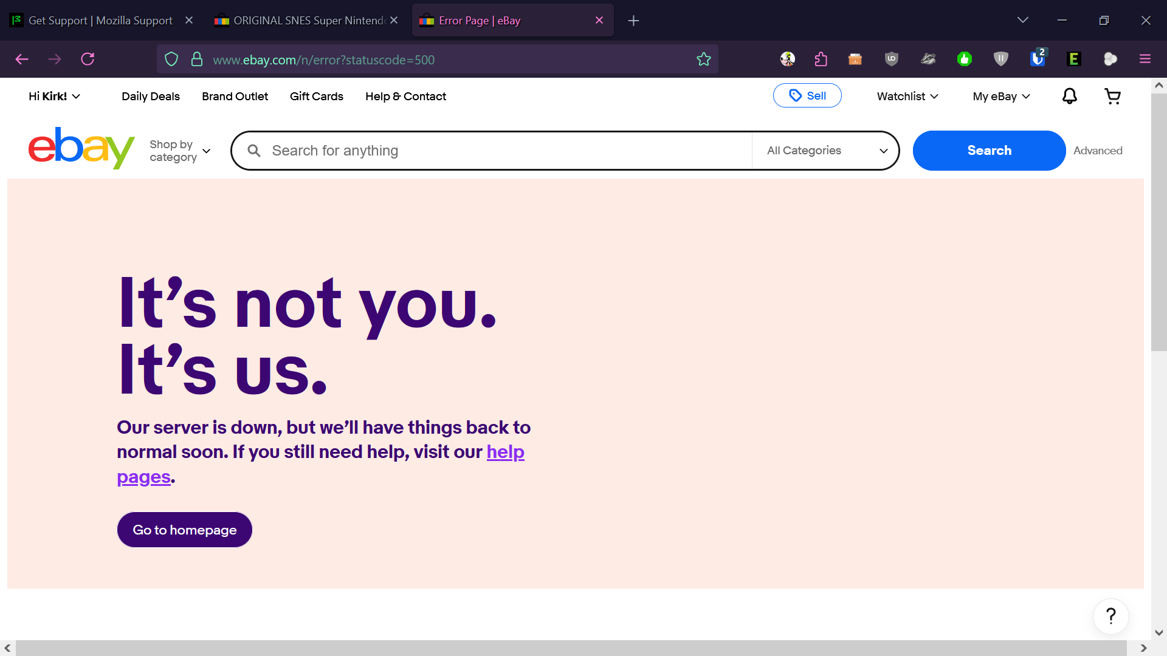Open the help pages link

(505, 452)
